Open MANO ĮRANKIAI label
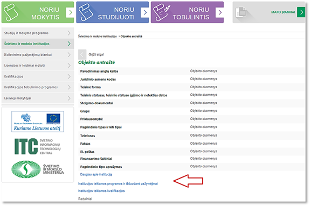 click(283, 12)
